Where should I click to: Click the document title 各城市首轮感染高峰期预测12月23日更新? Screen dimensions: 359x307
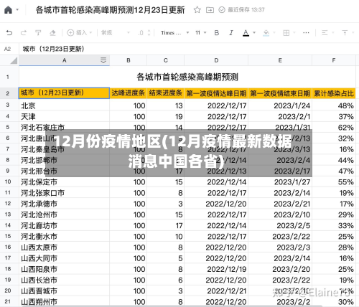110,10
